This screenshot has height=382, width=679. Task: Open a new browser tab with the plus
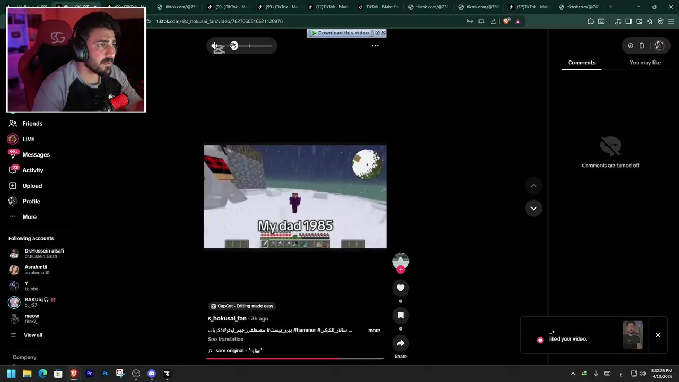click(x=611, y=7)
